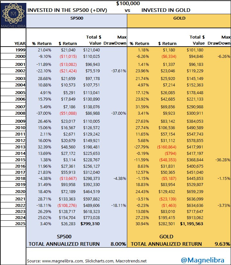Click the ($51,088) loss cell
Viewport: 231px width, 265px height.
(x=68, y=113)
